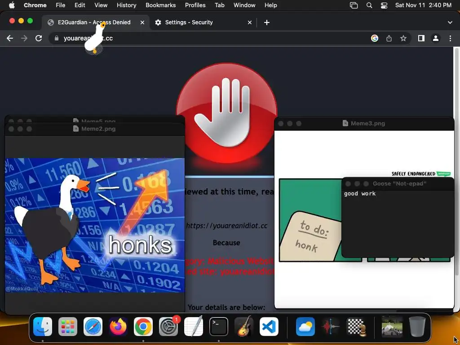Open the Edit menu
This screenshot has height=345, width=460.
(x=80, y=5)
